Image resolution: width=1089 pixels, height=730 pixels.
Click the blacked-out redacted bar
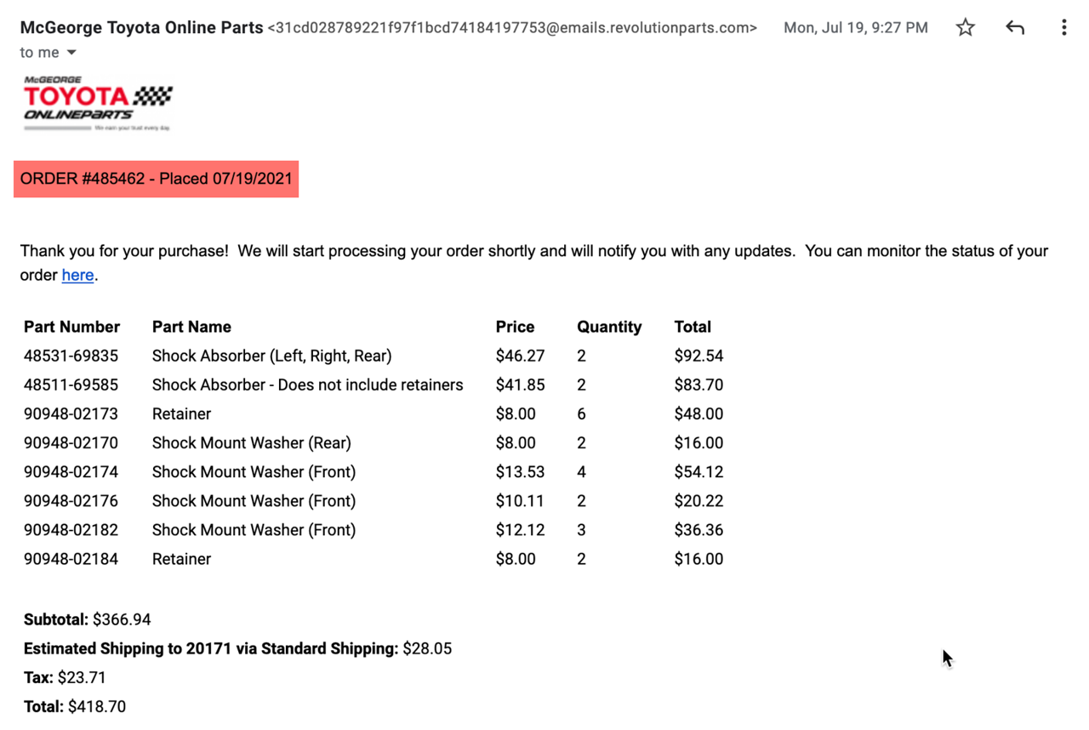point(126,228)
